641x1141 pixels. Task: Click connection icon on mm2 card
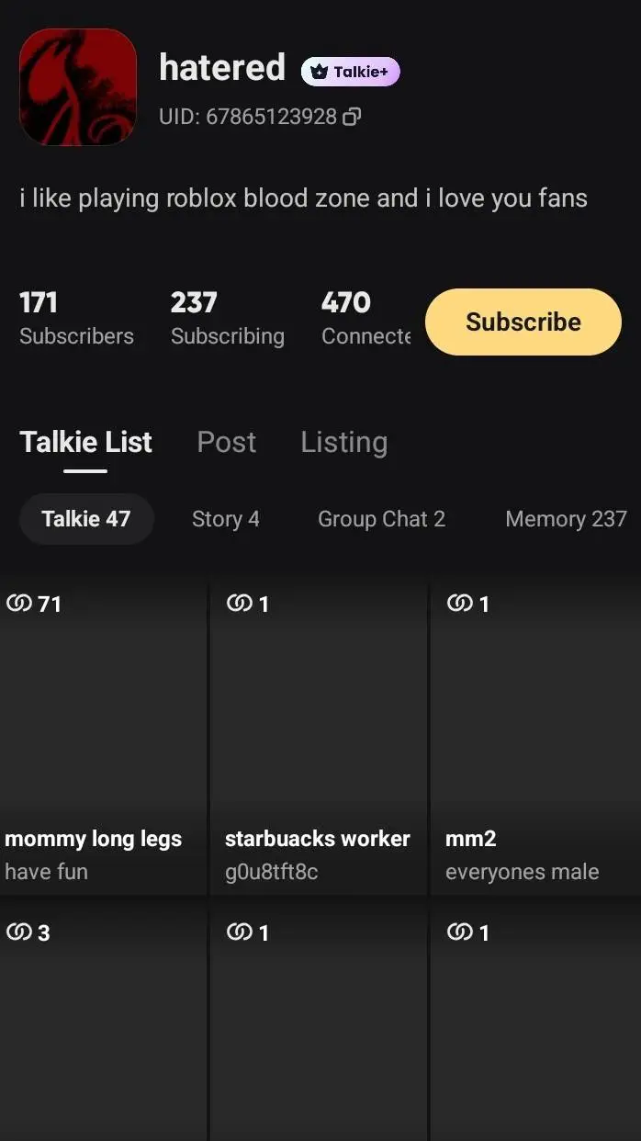click(x=459, y=604)
